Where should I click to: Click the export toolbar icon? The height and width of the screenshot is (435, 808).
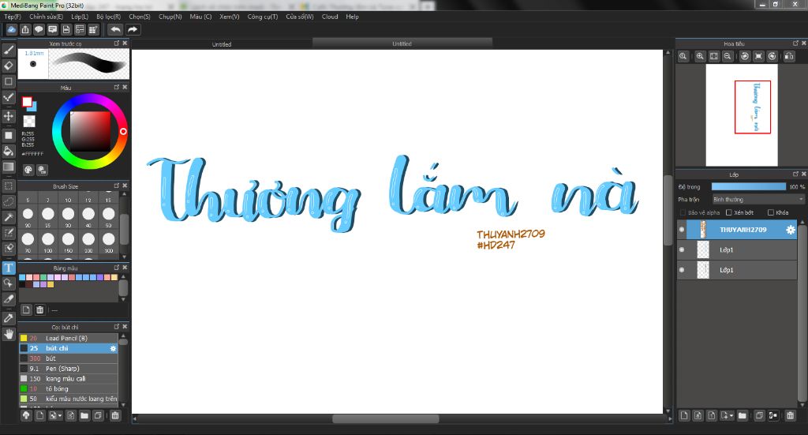[25, 30]
